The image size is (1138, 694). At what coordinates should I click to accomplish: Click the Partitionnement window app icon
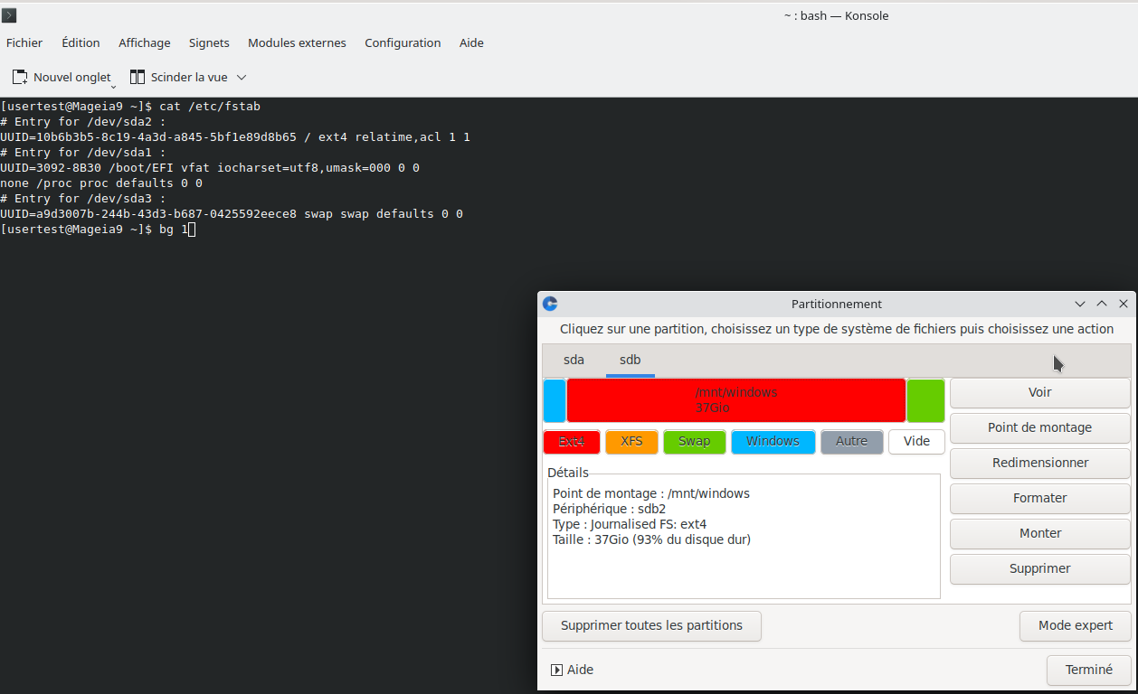click(x=550, y=305)
